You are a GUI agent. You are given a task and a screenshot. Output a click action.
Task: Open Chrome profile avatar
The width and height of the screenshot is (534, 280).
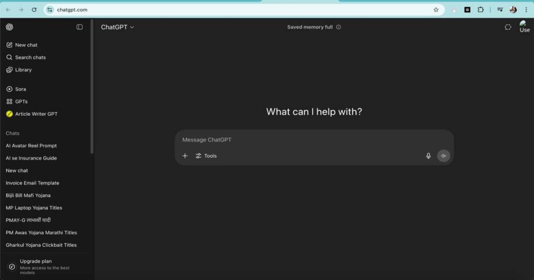513,9
